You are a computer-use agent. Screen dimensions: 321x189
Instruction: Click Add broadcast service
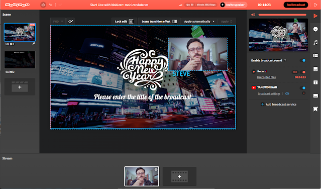pos(278,105)
